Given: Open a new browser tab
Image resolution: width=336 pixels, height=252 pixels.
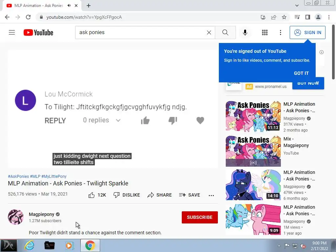Looking at the screenshot, I should [89, 6].
